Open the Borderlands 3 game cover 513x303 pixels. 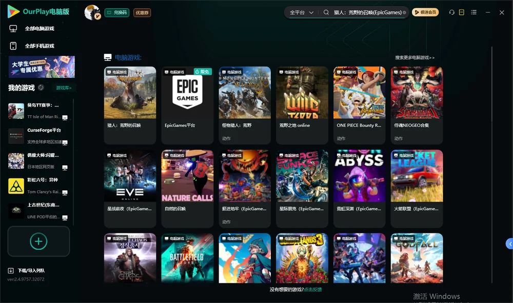point(302,258)
